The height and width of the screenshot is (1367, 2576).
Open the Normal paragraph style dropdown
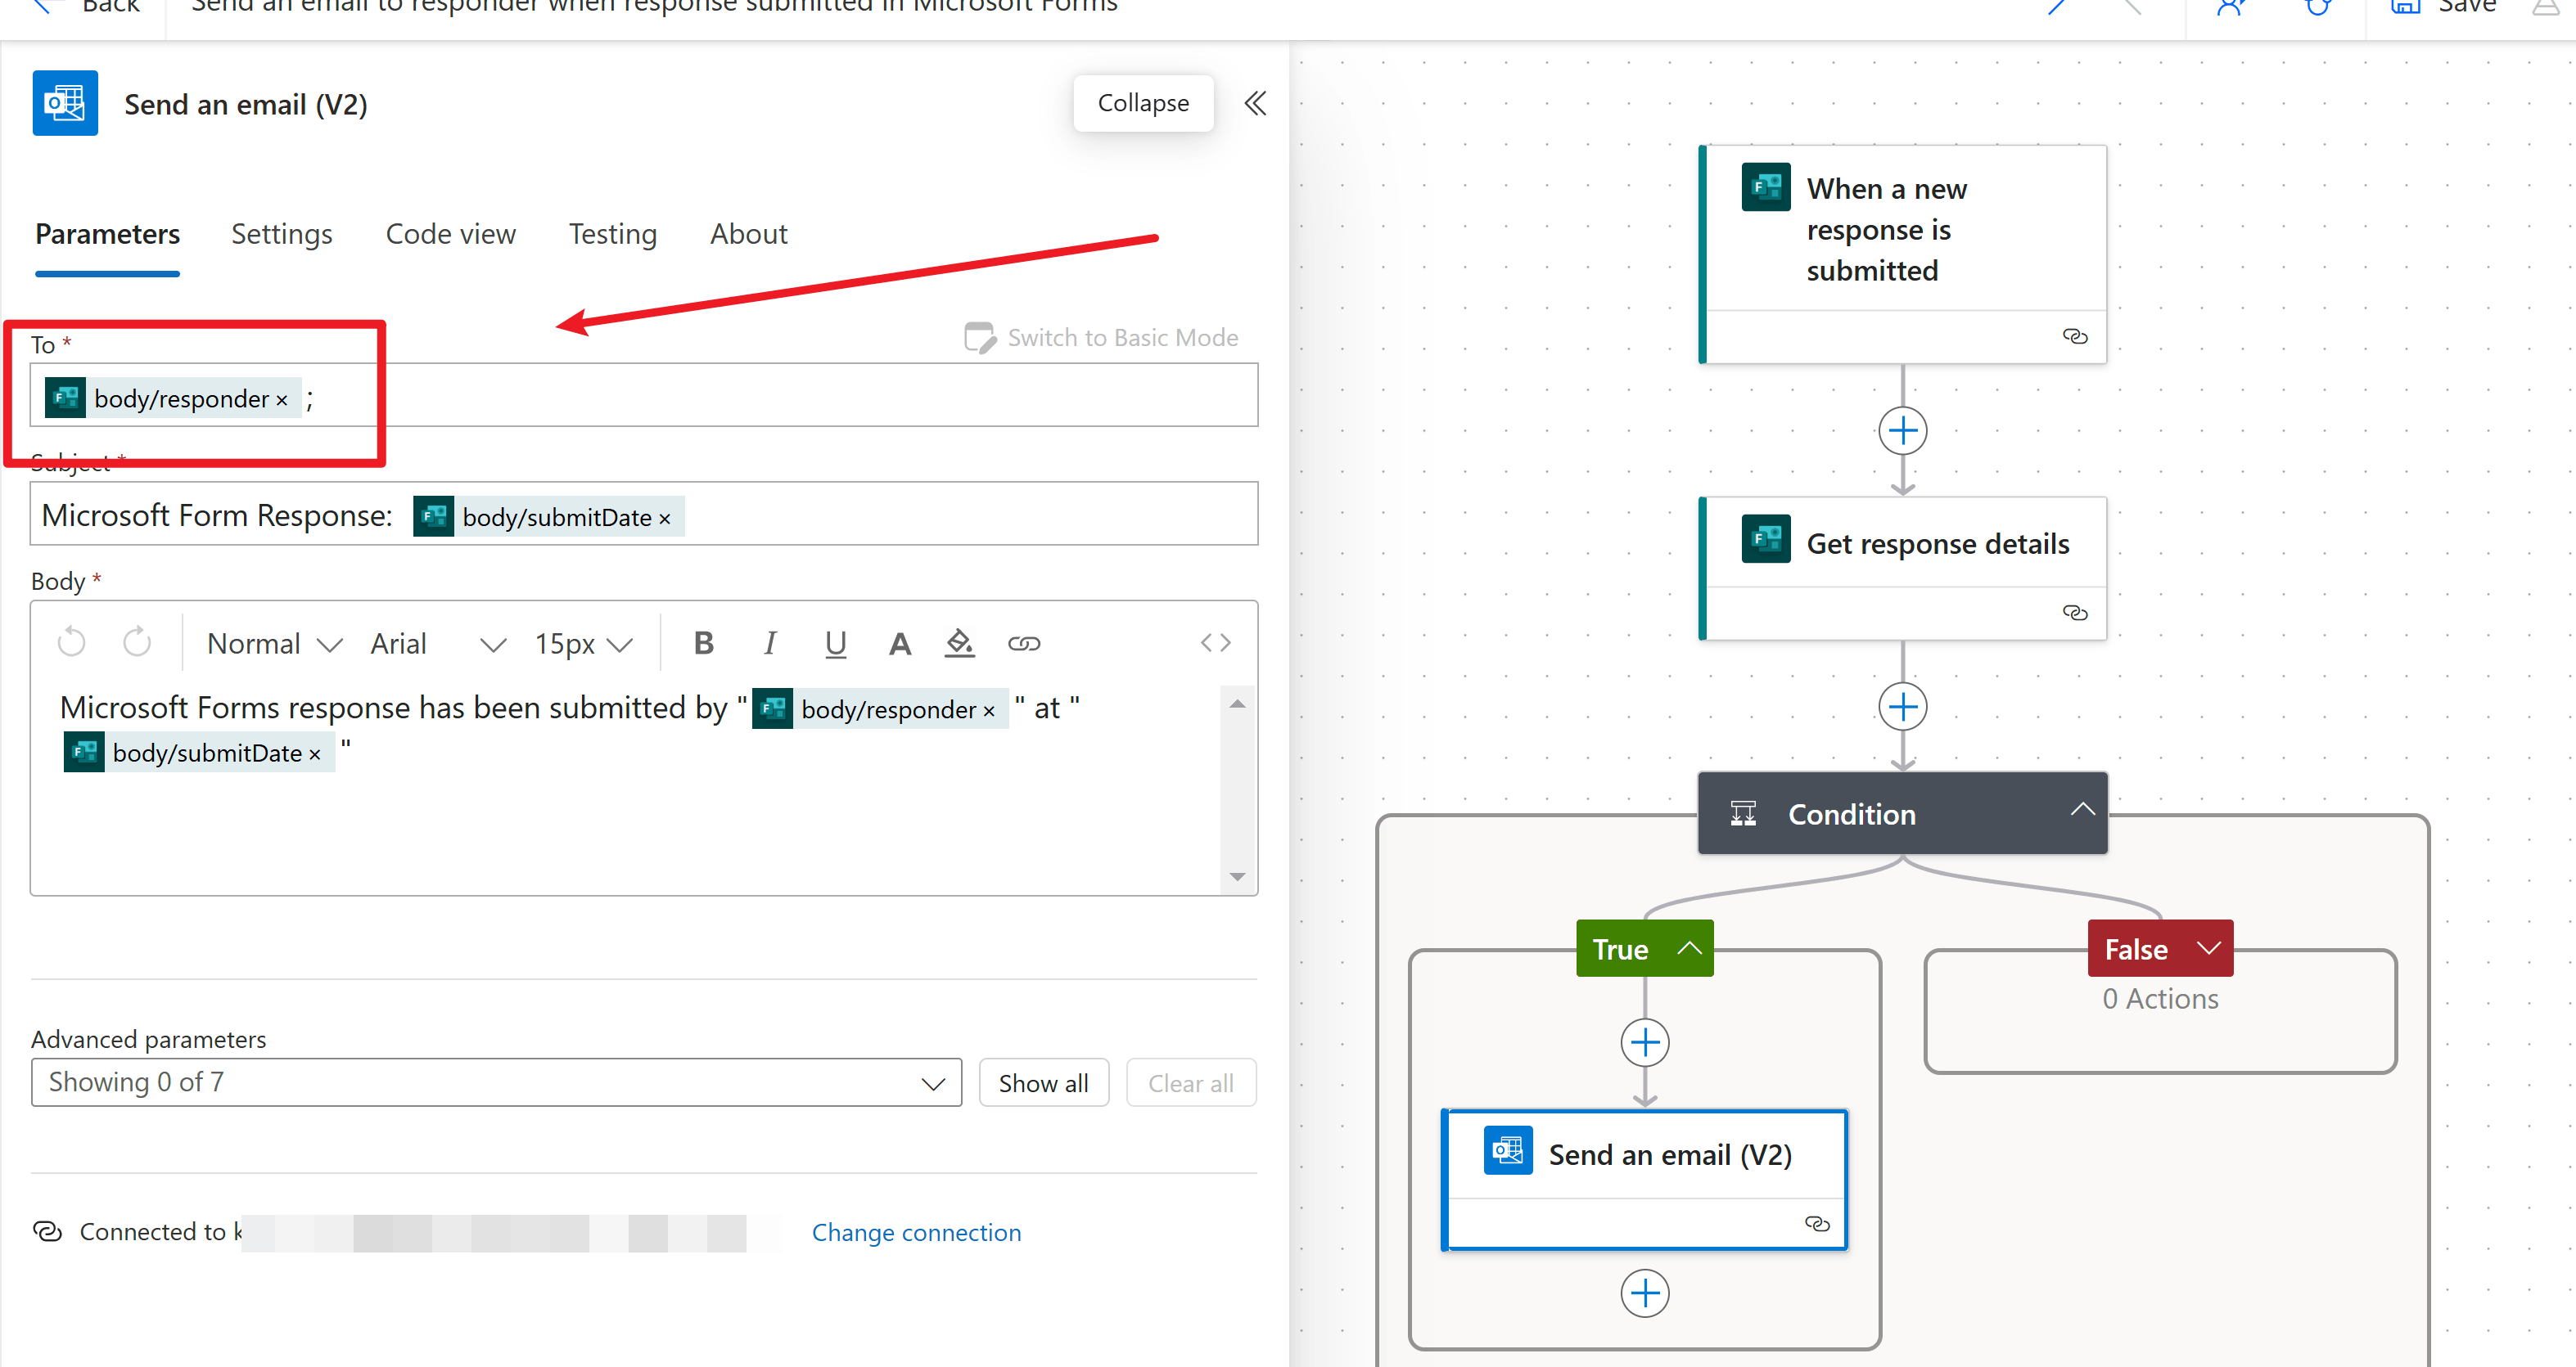coord(273,644)
